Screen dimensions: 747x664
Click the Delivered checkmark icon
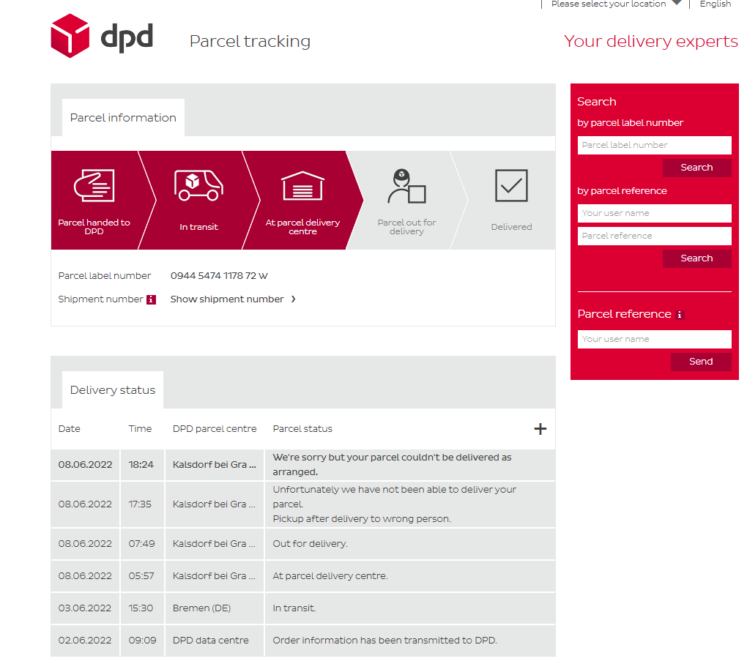point(511,186)
